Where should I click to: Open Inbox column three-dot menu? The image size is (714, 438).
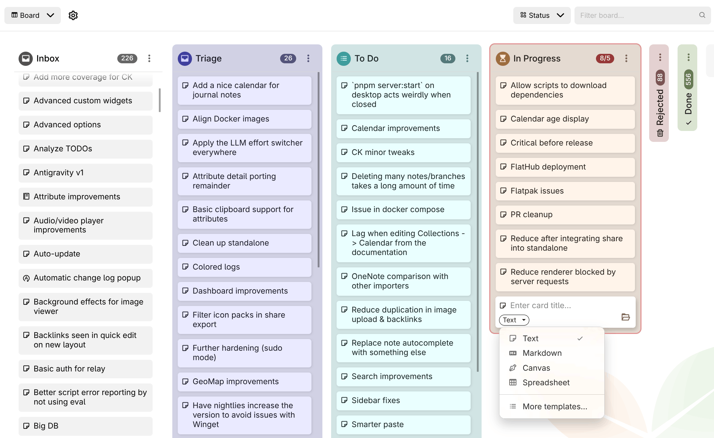coord(149,59)
